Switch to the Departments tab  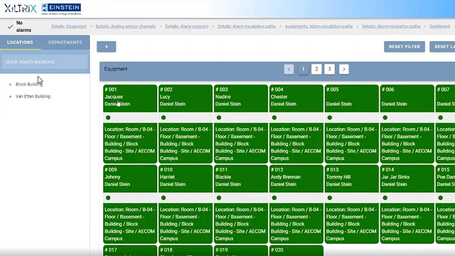pyautogui.click(x=65, y=42)
